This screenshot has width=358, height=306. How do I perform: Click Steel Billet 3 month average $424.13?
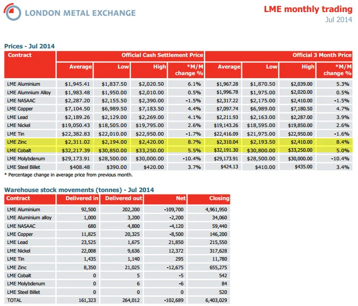229,167
